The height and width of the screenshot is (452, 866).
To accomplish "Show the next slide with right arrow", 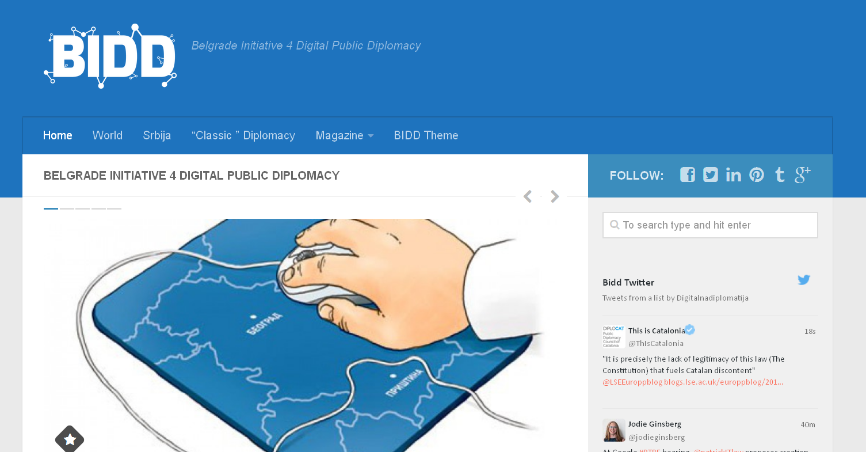I will (x=555, y=197).
